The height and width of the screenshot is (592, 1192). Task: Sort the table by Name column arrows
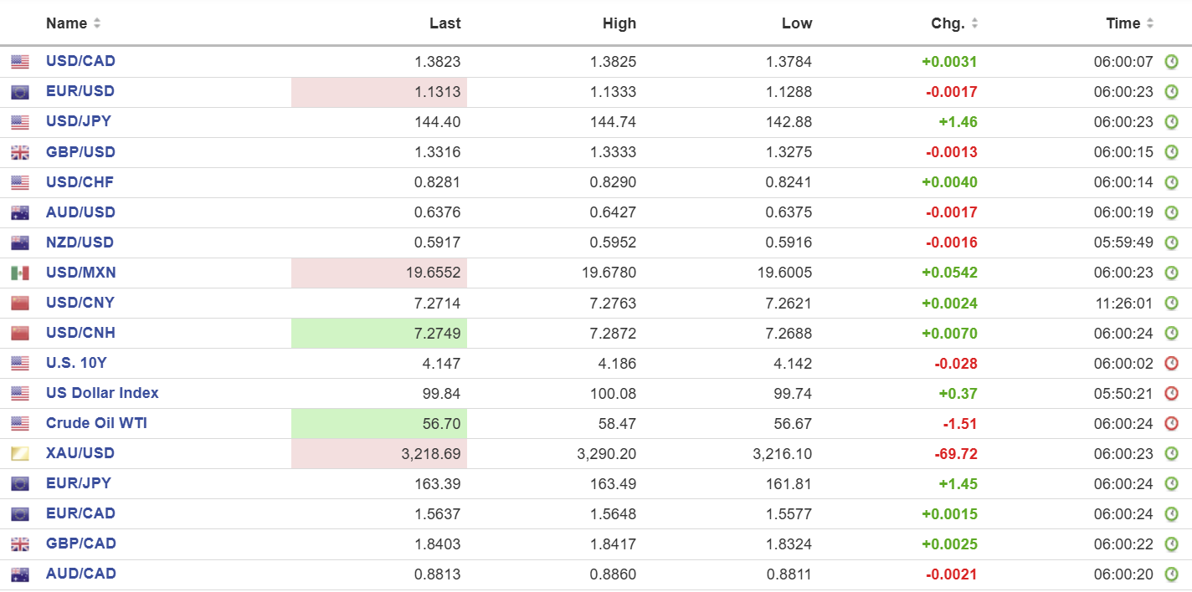(x=97, y=23)
